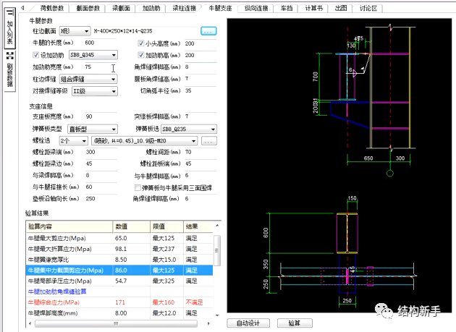Open the 截面参数 tab

coord(88,8)
